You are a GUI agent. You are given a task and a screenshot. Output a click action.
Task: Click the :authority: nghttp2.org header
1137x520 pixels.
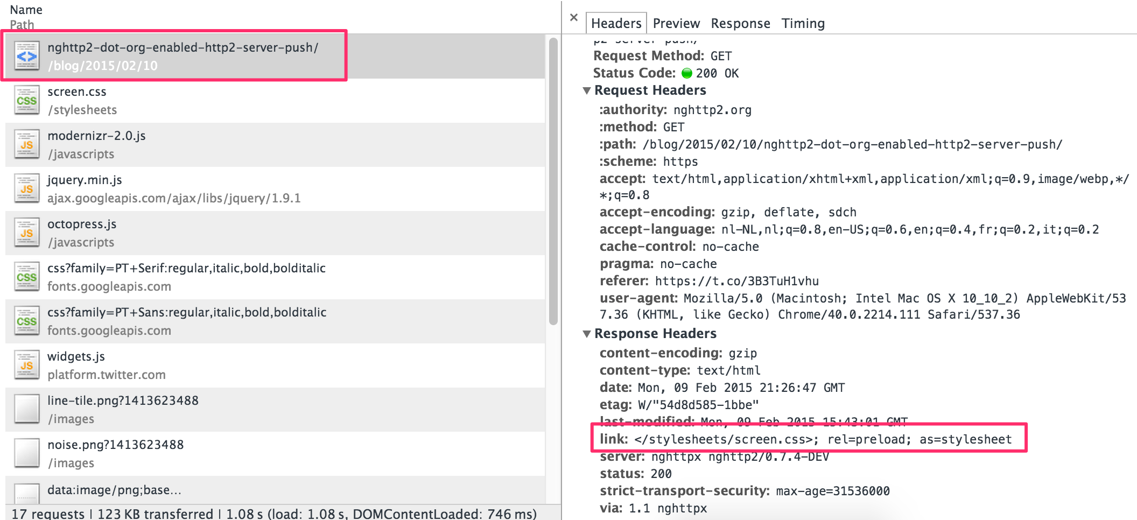(675, 110)
